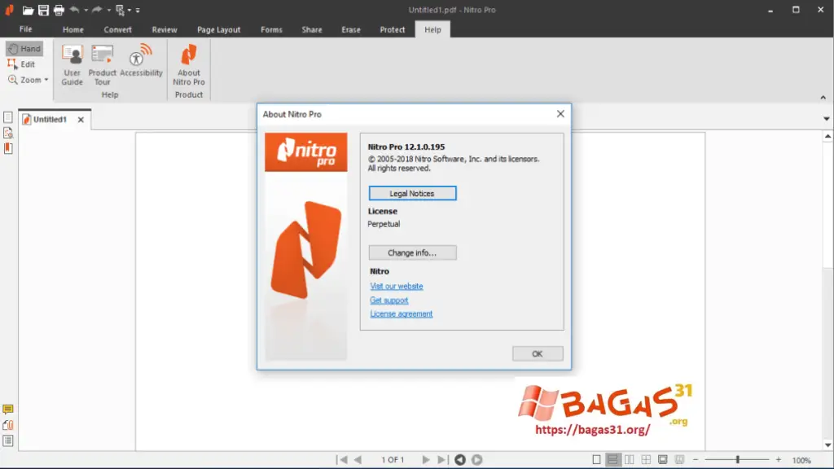Switch to the Convert ribbon tab
The width and height of the screenshot is (834, 469).
tap(117, 29)
